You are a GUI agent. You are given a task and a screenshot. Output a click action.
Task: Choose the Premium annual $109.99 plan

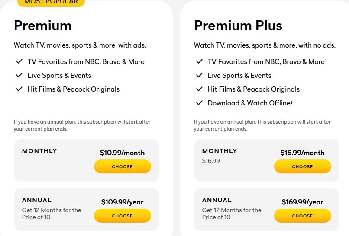[122, 216]
